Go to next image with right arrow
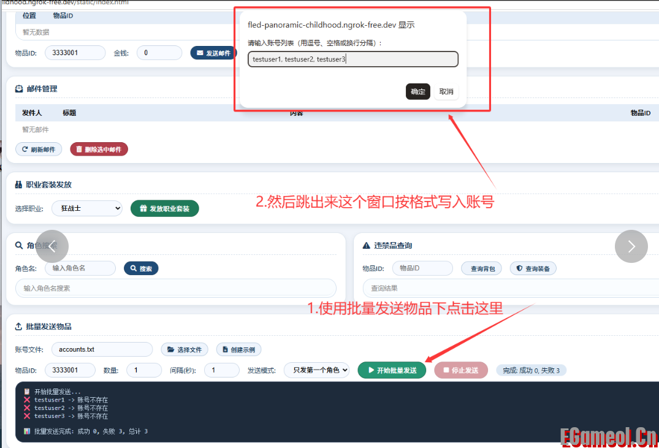 [x=631, y=246]
